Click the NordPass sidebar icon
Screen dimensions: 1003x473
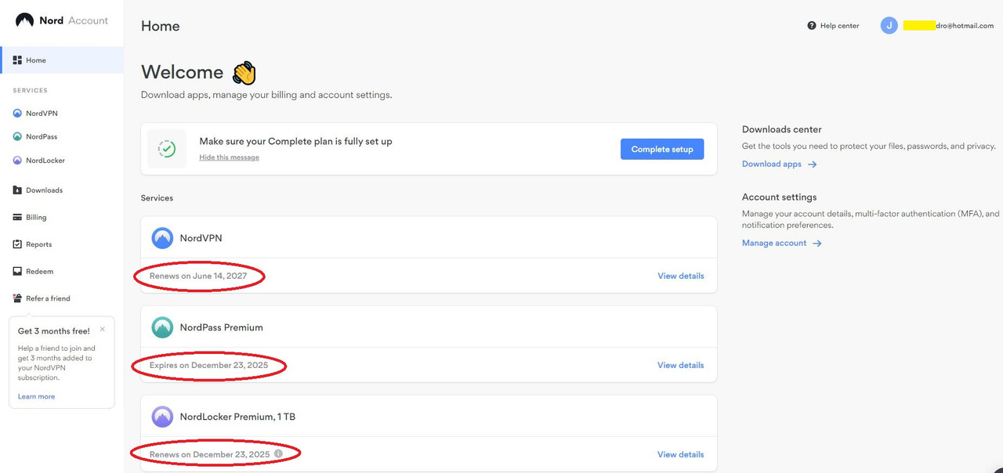point(17,137)
